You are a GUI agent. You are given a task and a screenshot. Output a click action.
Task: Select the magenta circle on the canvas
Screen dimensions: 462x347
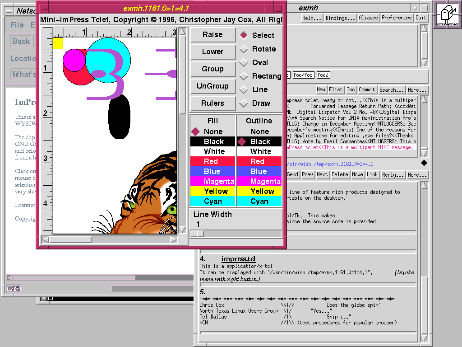[74, 61]
